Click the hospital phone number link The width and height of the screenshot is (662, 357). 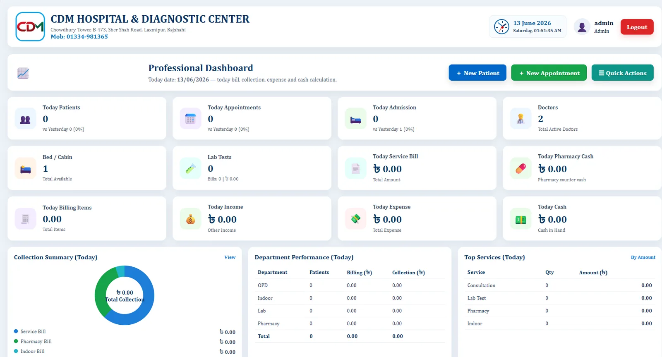pos(79,36)
